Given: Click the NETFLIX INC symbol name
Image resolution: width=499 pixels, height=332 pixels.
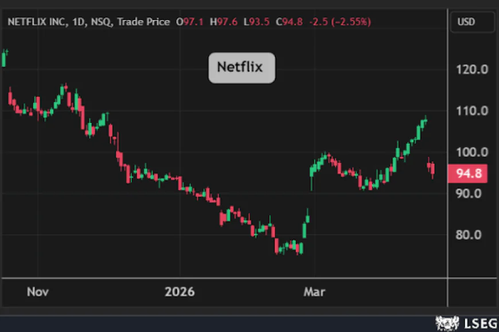Looking at the screenshot, I should [37, 22].
